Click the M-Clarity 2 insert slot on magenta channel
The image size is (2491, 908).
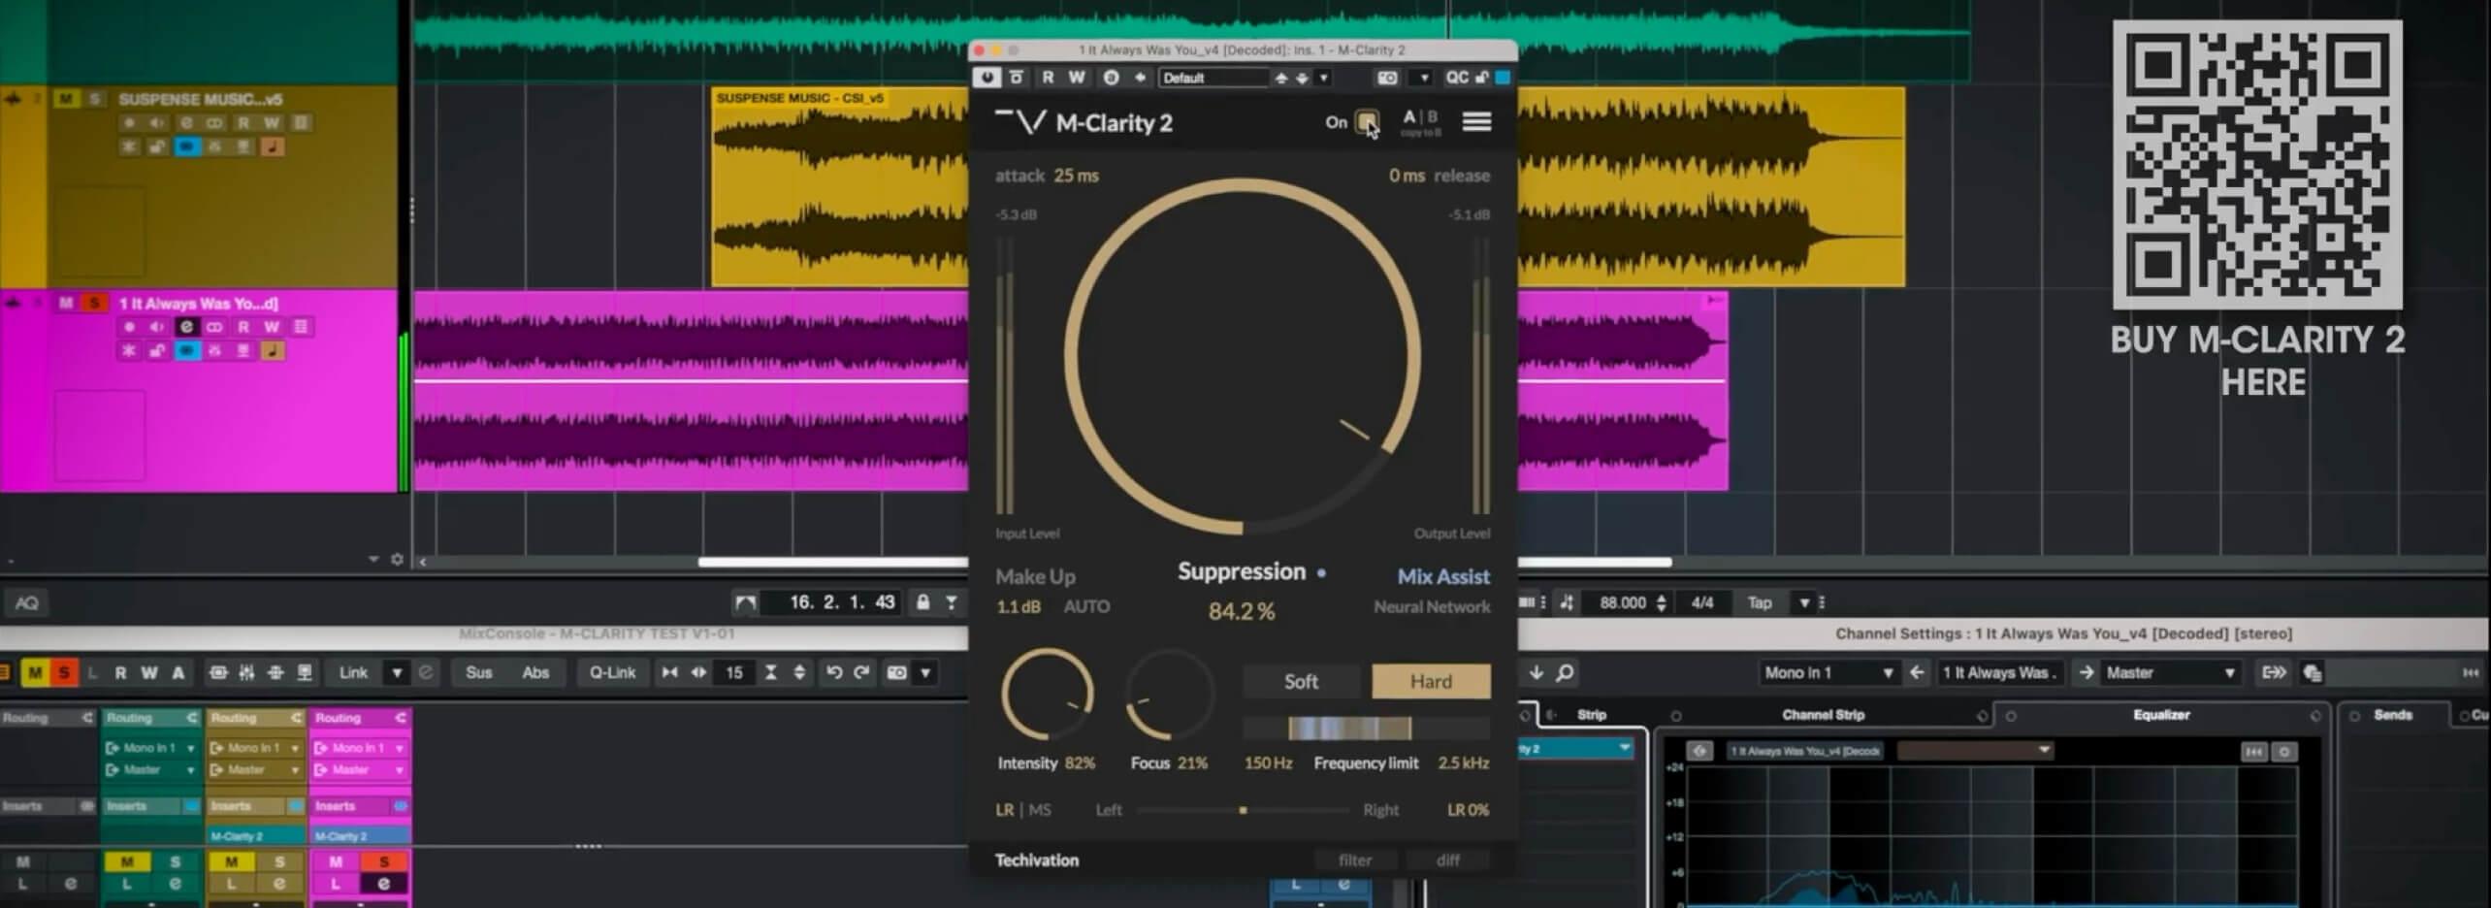point(360,835)
